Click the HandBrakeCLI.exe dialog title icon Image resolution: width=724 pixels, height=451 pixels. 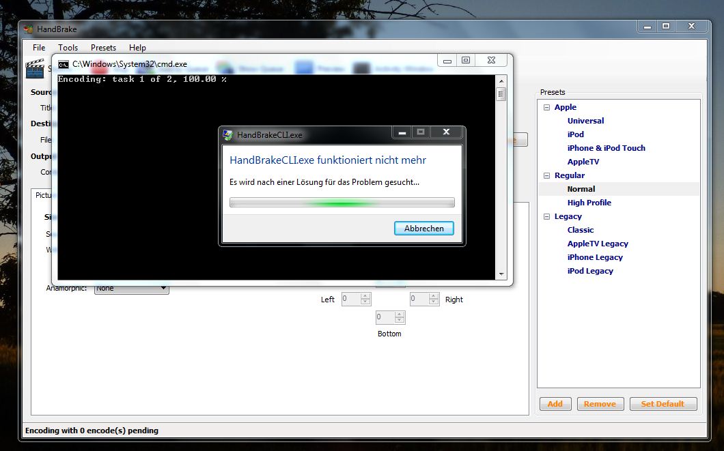[x=228, y=134]
